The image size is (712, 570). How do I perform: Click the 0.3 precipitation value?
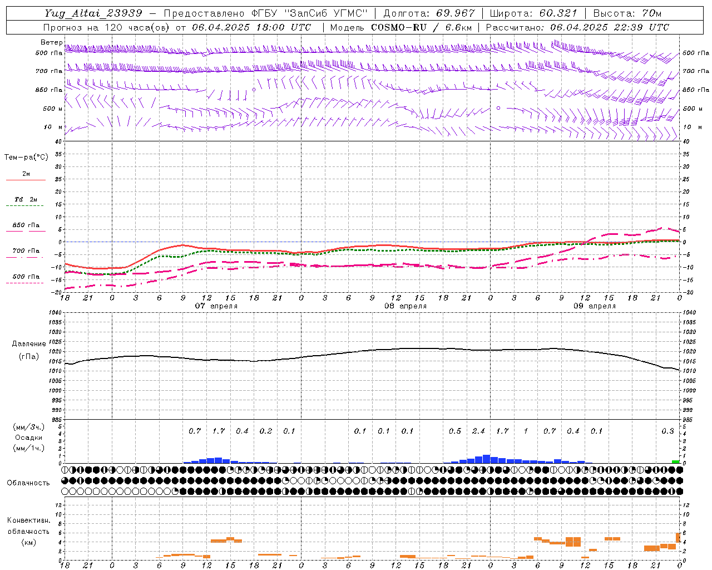(x=667, y=431)
